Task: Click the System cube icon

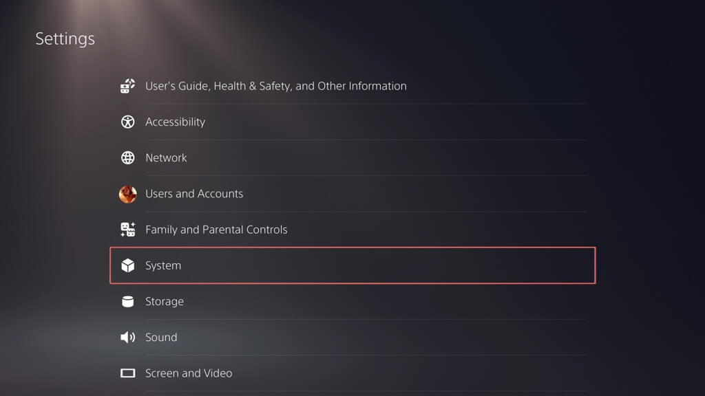Action: (x=127, y=265)
